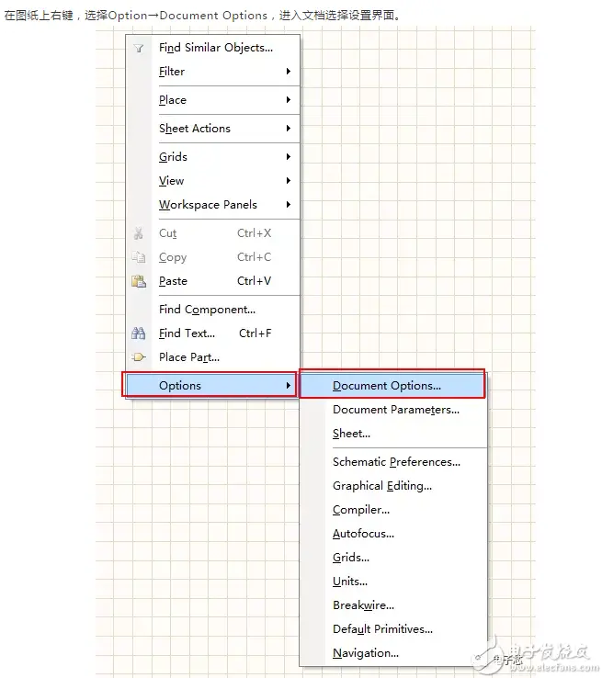Screen dimensions: 602x678
Task: Open the Place menu entry
Action: click(x=213, y=100)
